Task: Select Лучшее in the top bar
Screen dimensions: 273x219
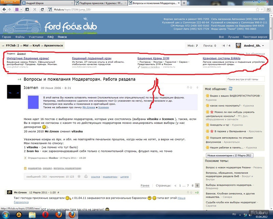Action: pyautogui.click(x=233, y=37)
